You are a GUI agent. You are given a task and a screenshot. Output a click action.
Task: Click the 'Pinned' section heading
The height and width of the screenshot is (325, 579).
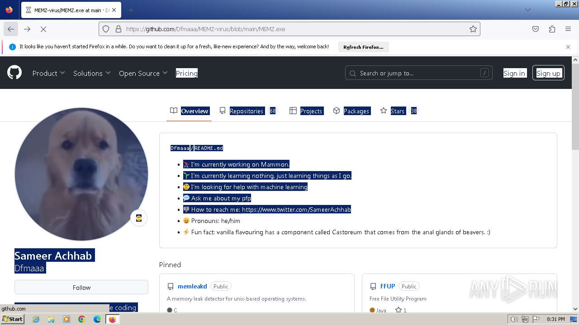click(170, 265)
